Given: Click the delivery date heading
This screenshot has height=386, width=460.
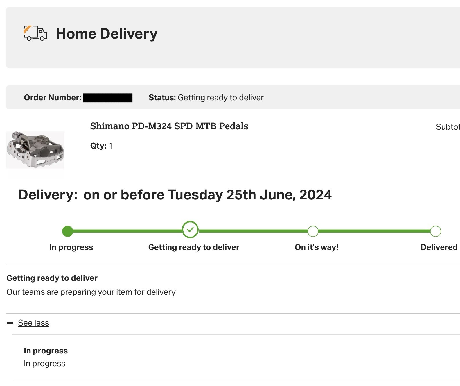Looking at the screenshot, I should [175, 195].
